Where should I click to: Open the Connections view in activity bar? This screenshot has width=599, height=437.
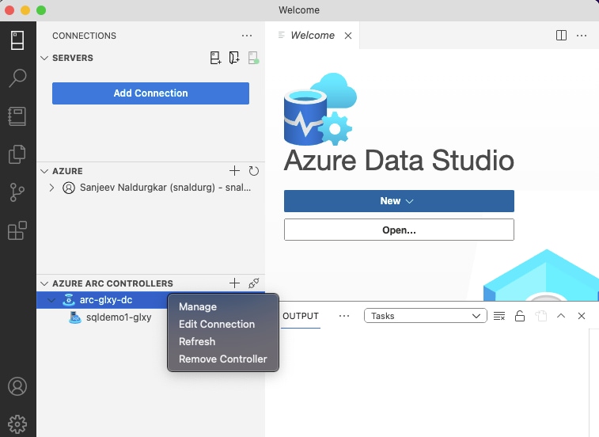coord(17,40)
